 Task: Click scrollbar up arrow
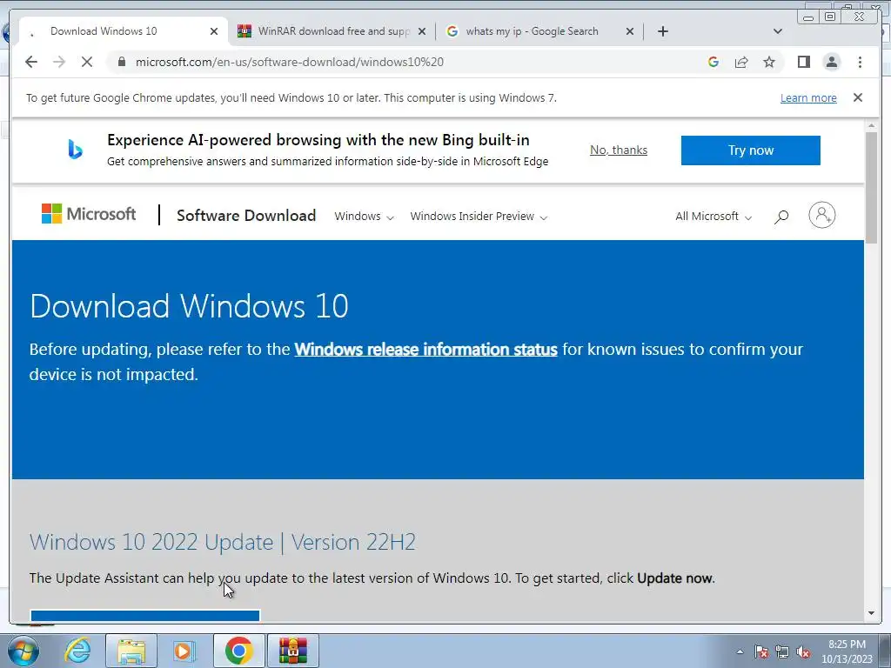pyautogui.click(x=871, y=125)
